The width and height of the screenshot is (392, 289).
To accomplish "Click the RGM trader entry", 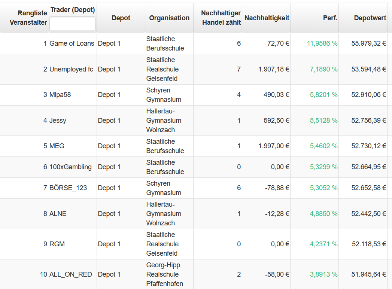I will point(57,244).
